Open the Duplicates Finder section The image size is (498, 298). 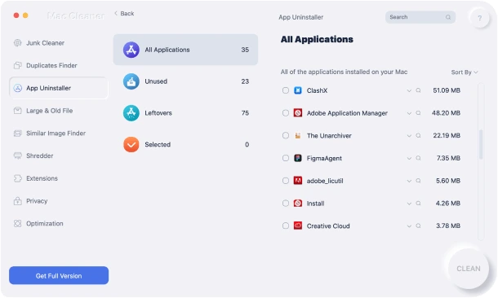pyautogui.click(x=51, y=65)
